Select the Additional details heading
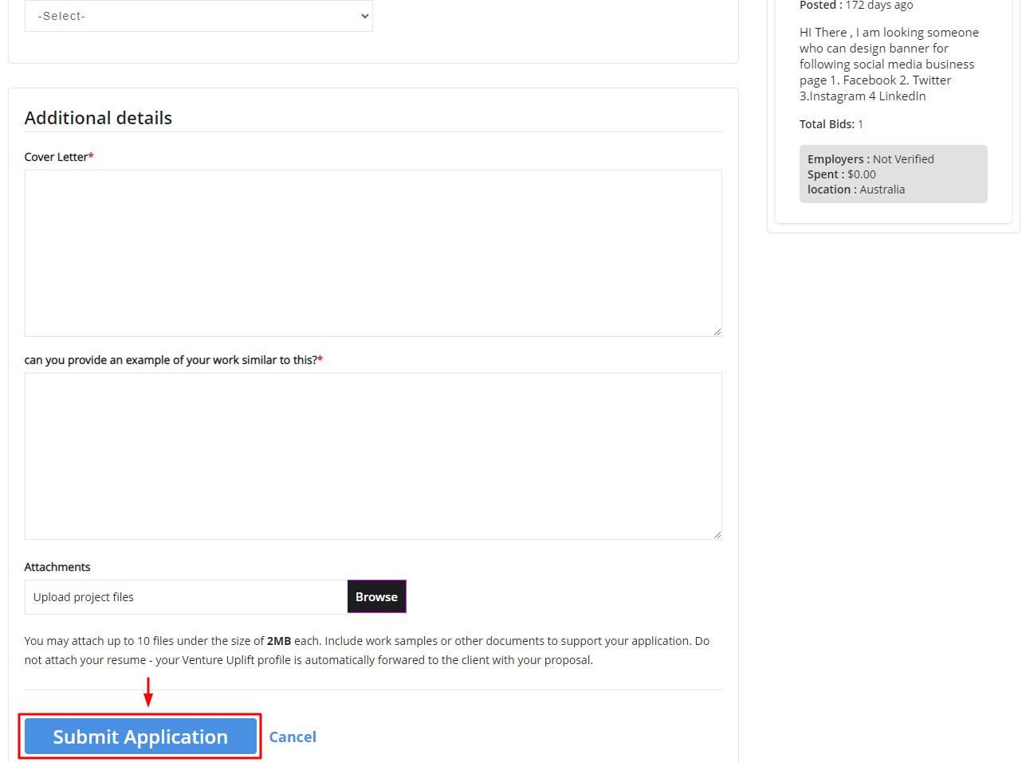The height and width of the screenshot is (762, 1022). click(x=98, y=118)
